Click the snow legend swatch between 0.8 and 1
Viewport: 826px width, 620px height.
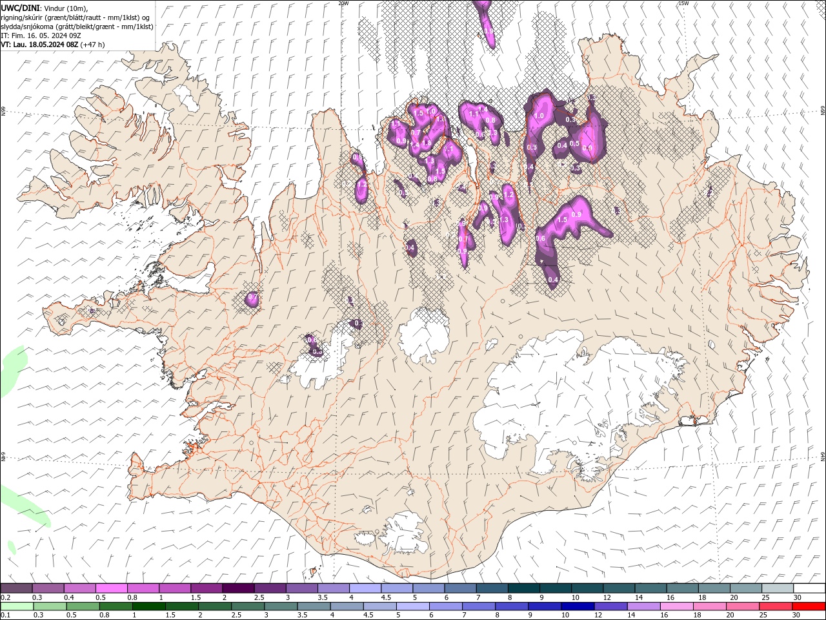point(143,588)
